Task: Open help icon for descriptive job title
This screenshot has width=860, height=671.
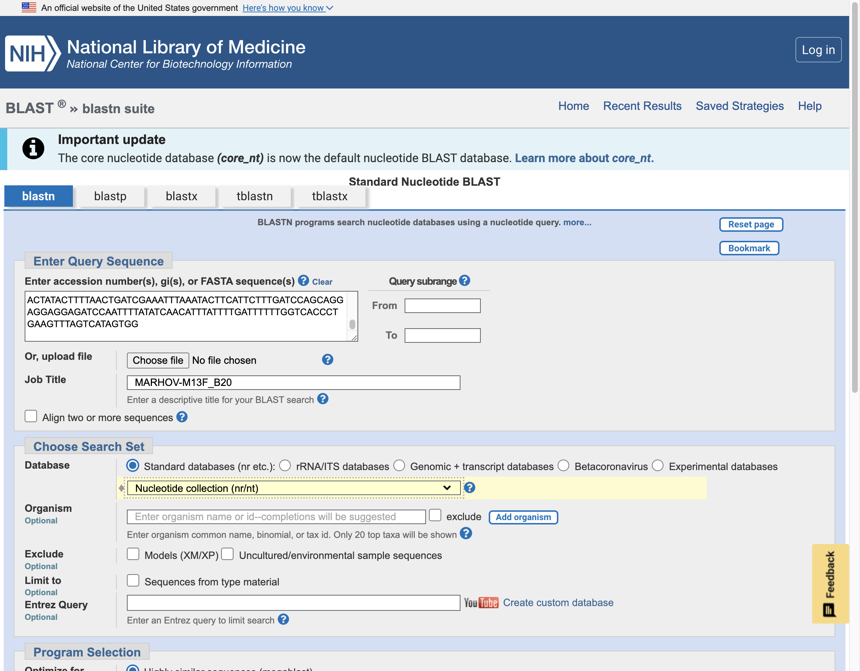Action: click(x=323, y=399)
